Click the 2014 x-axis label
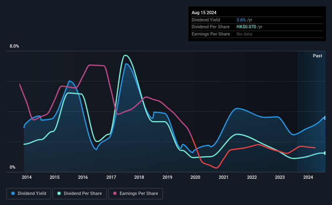This screenshot has width=332, height=205. coord(27,177)
